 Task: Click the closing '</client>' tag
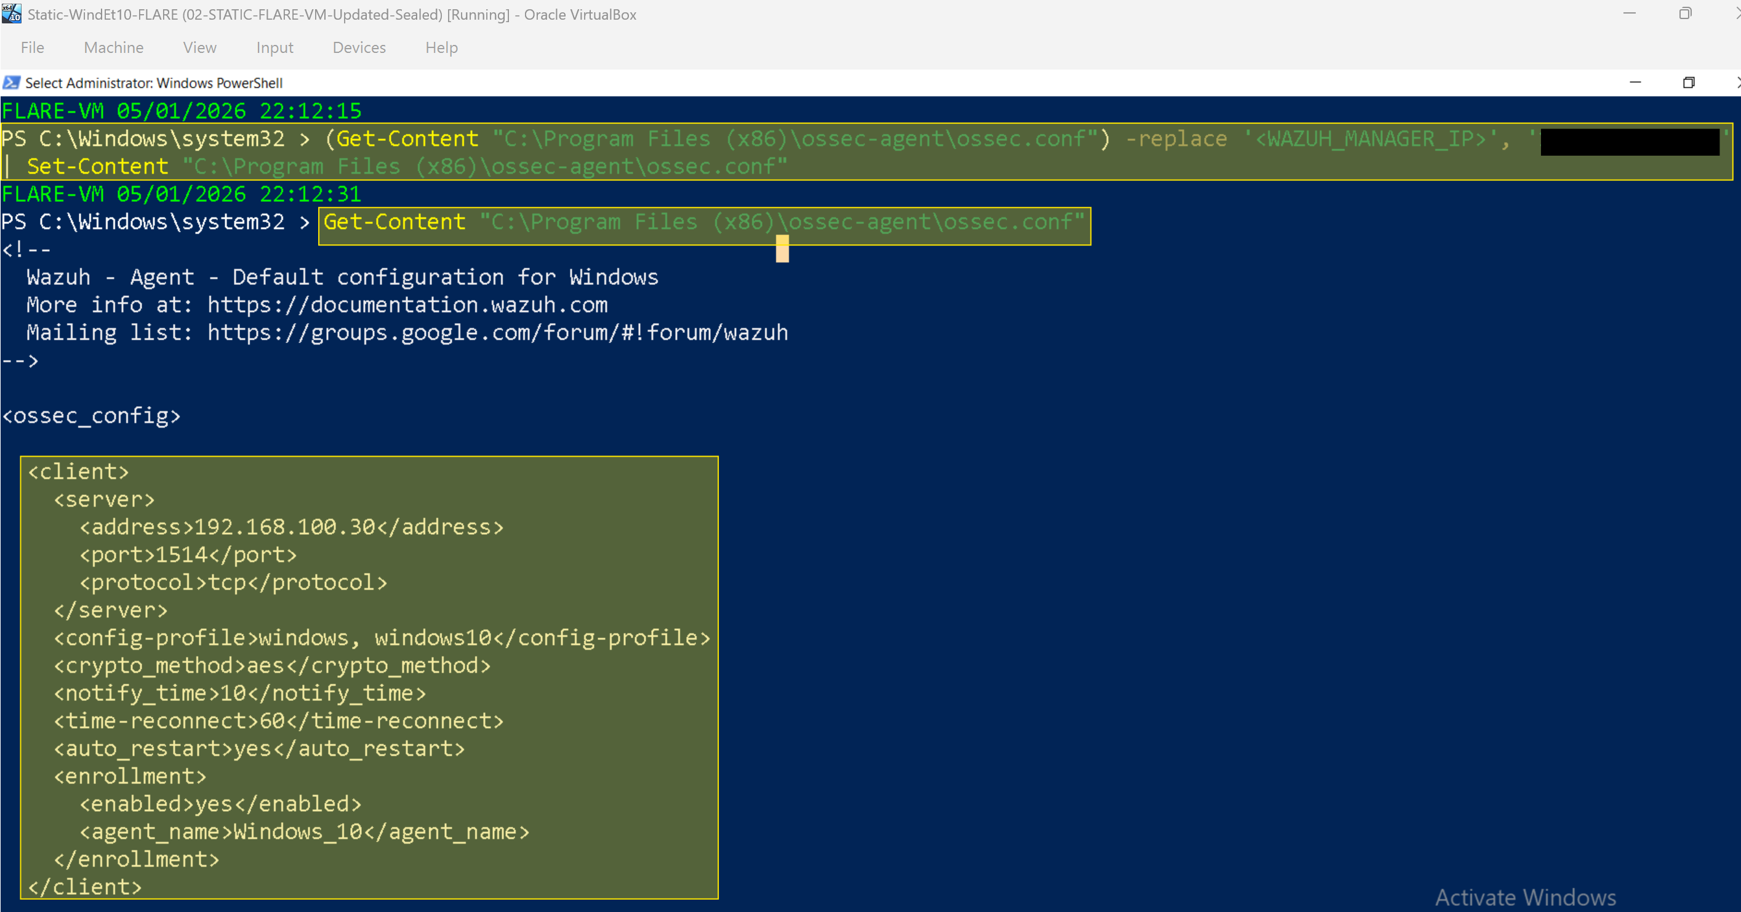[x=84, y=886]
